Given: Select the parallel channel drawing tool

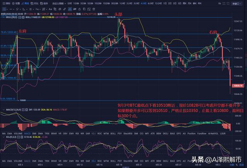Looking at the screenshot, I should pyautogui.click(x=17, y=9).
